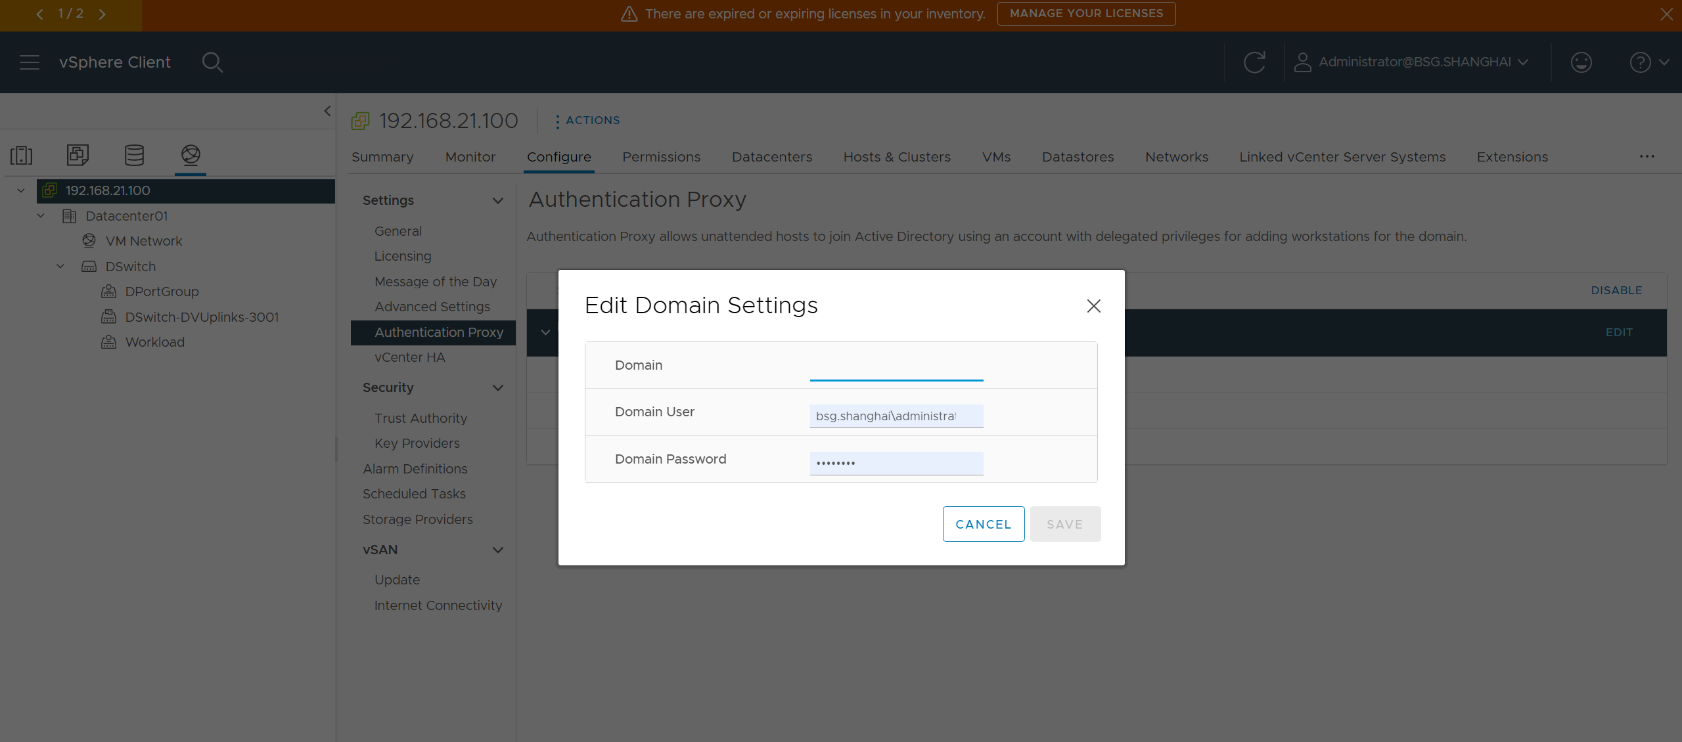The image size is (1682, 742).
Task: Select vCenter HA
Action: click(409, 357)
